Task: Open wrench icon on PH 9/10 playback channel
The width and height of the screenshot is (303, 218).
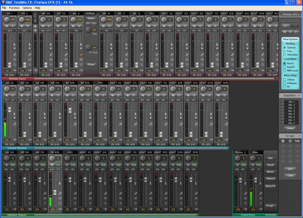Action: 75,124
